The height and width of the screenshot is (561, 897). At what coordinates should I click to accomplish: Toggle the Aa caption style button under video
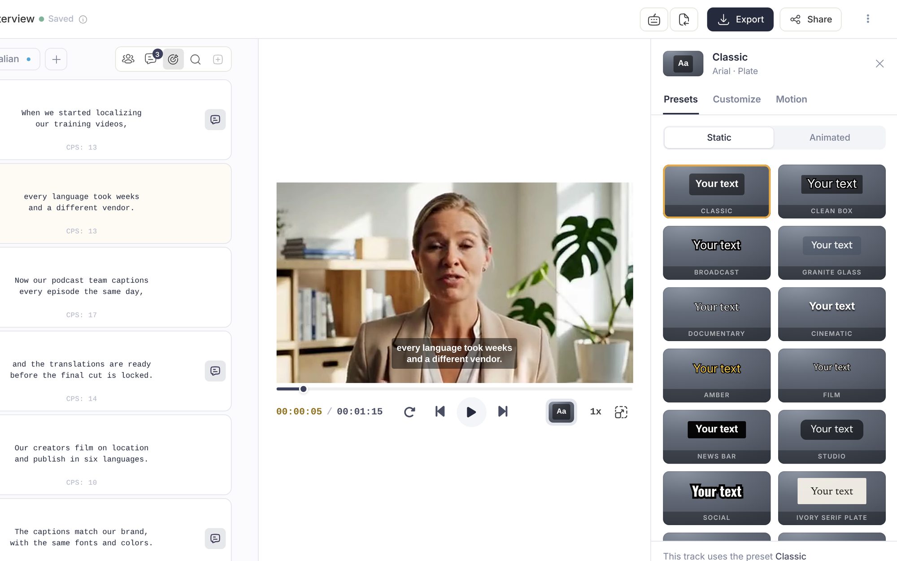562,412
